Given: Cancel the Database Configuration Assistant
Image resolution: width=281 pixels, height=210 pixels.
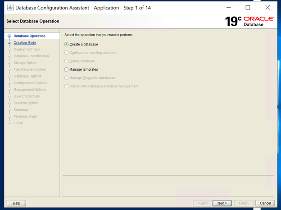Looking at the screenshot, I should coord(265,203).
